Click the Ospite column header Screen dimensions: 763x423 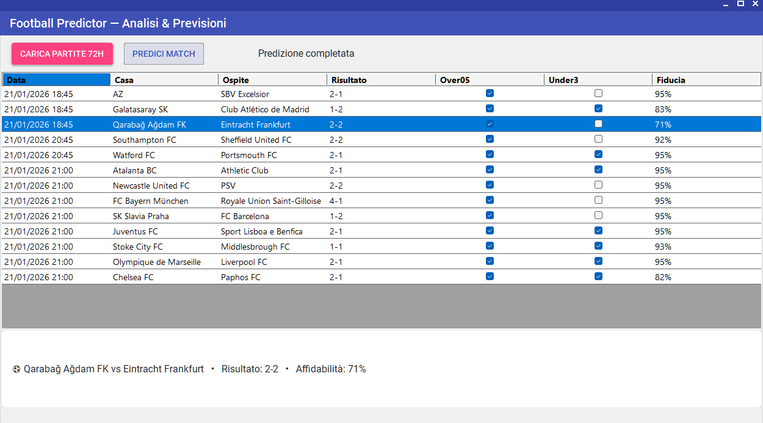tap(272, 80)
